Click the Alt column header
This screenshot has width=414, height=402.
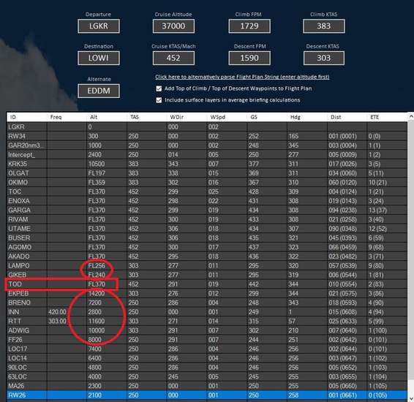click(x=107, y=117)
